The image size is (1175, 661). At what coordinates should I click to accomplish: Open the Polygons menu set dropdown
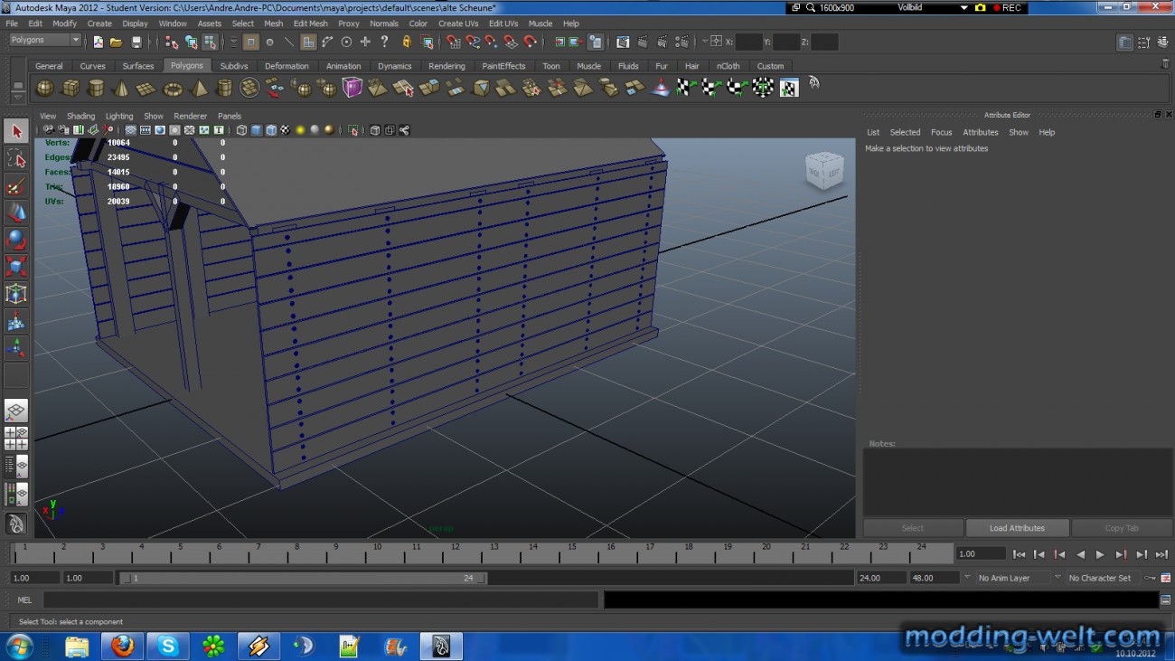pyautogui.click(x=45, y=41)
